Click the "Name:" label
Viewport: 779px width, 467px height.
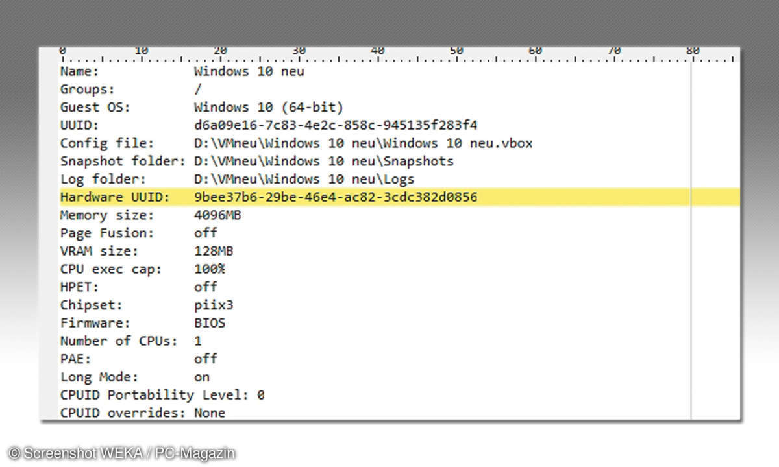click(x=80, y=71)
